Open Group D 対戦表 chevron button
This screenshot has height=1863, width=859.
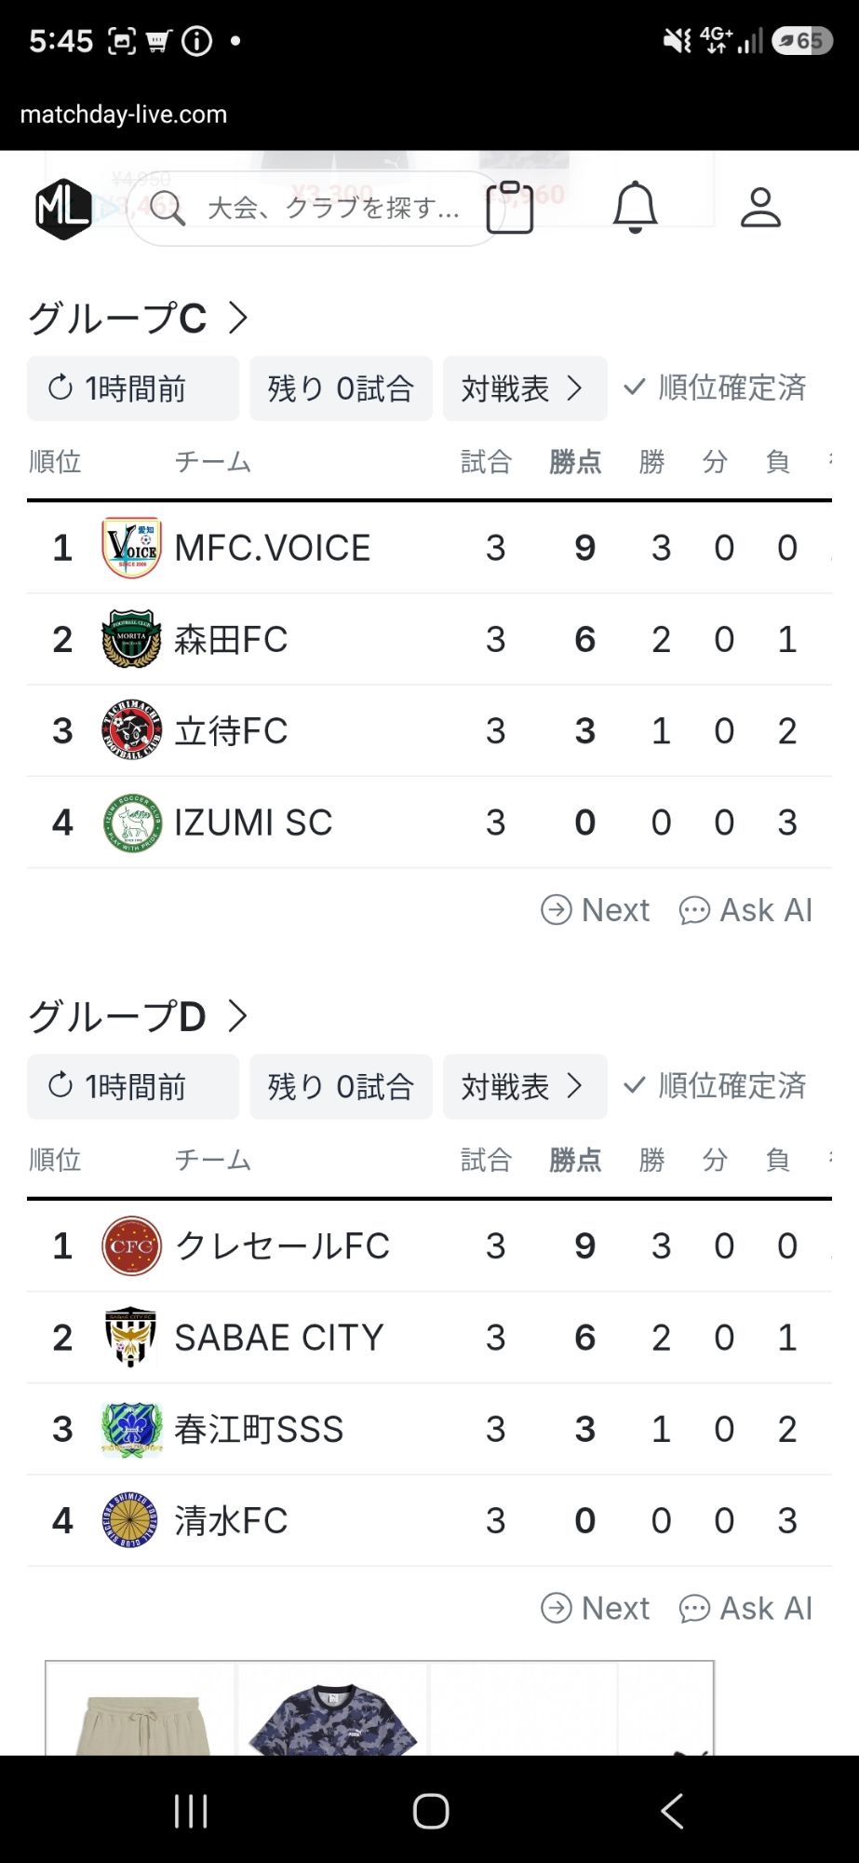click(x=525, y=1086)
